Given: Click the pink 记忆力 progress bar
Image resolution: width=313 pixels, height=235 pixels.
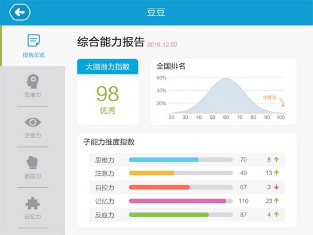Looking at the screenshot, I should click(x=177, y=201).
